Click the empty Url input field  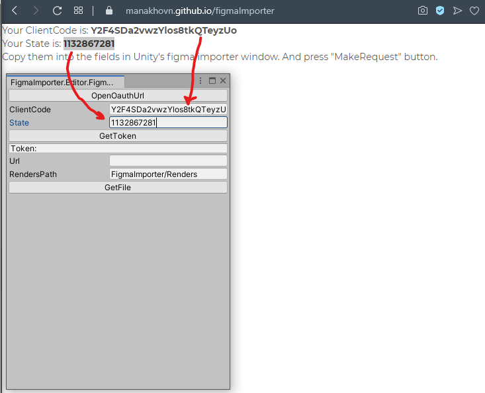(x=168, y=161)
